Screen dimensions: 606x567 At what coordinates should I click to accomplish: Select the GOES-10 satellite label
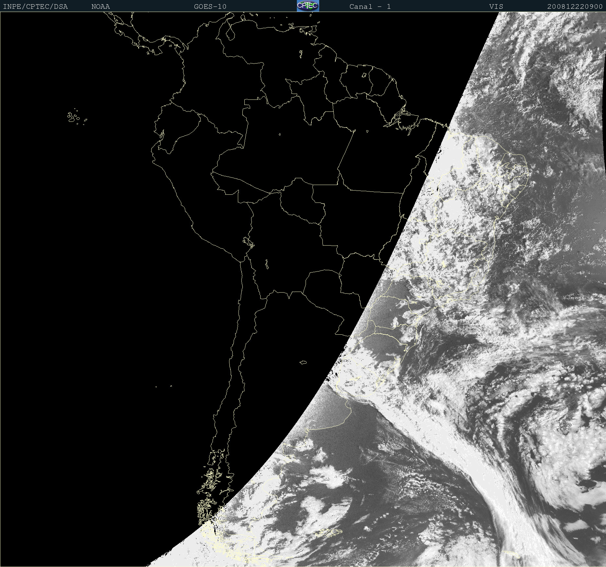210,6
